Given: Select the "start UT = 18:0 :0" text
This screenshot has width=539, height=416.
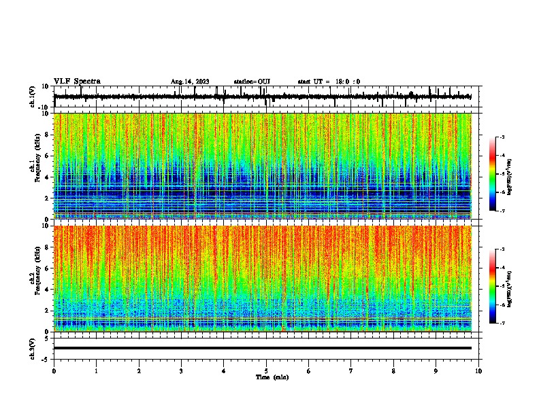Looking at the screenshot, I should click(329, 82).
